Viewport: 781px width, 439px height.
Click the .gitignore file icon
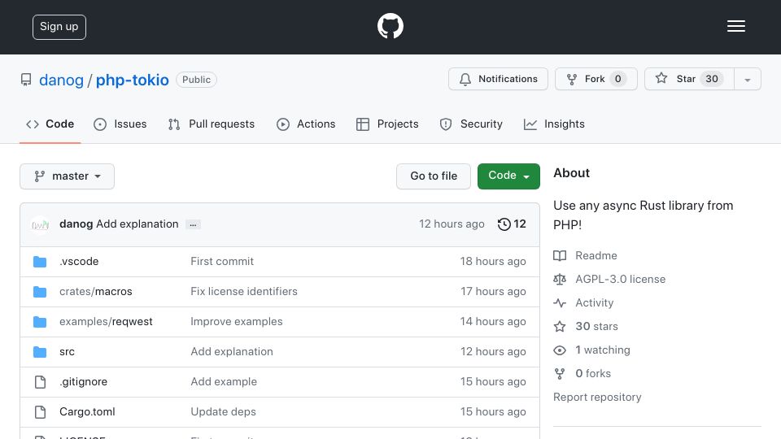pos(40,382)
